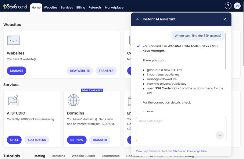This screenshot has height=159, width=244.
Task: Close the Instant AI Assistant panel
Action: [224, 19]
